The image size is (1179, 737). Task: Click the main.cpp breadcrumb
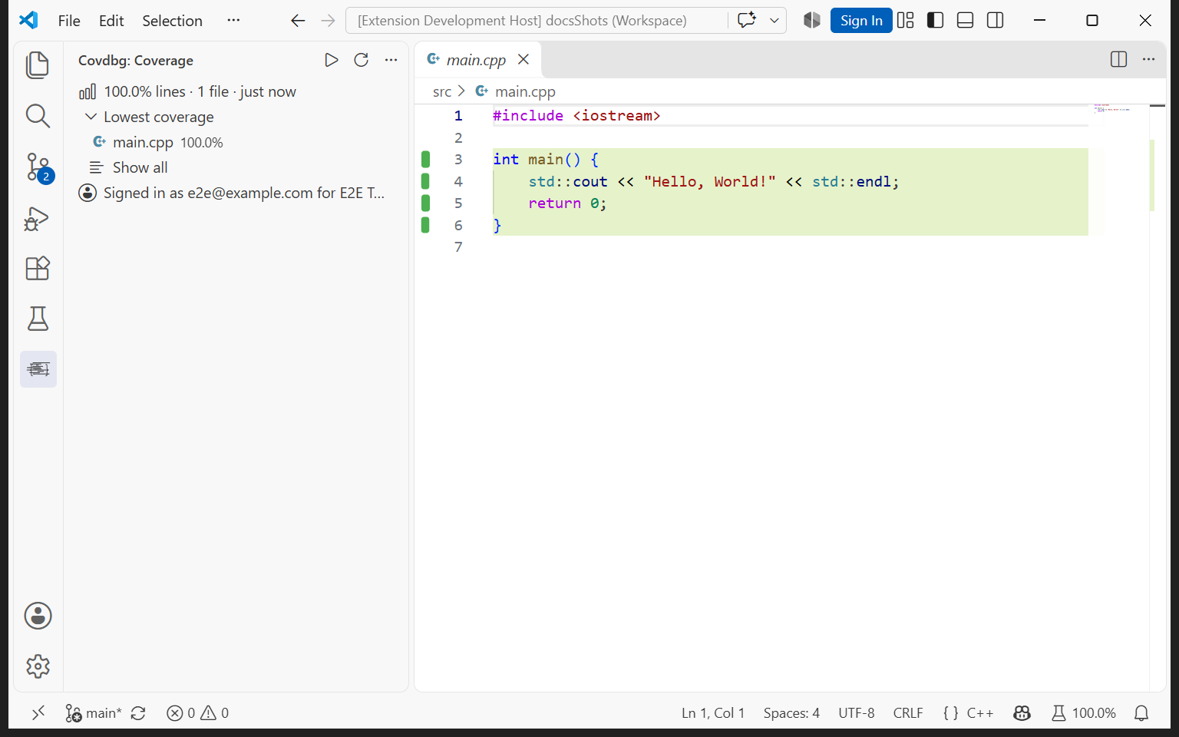point(525,91)
